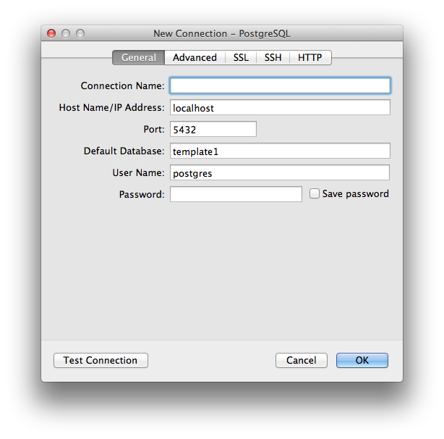
Task: Focus the Password input field
Action: [236, 194]
